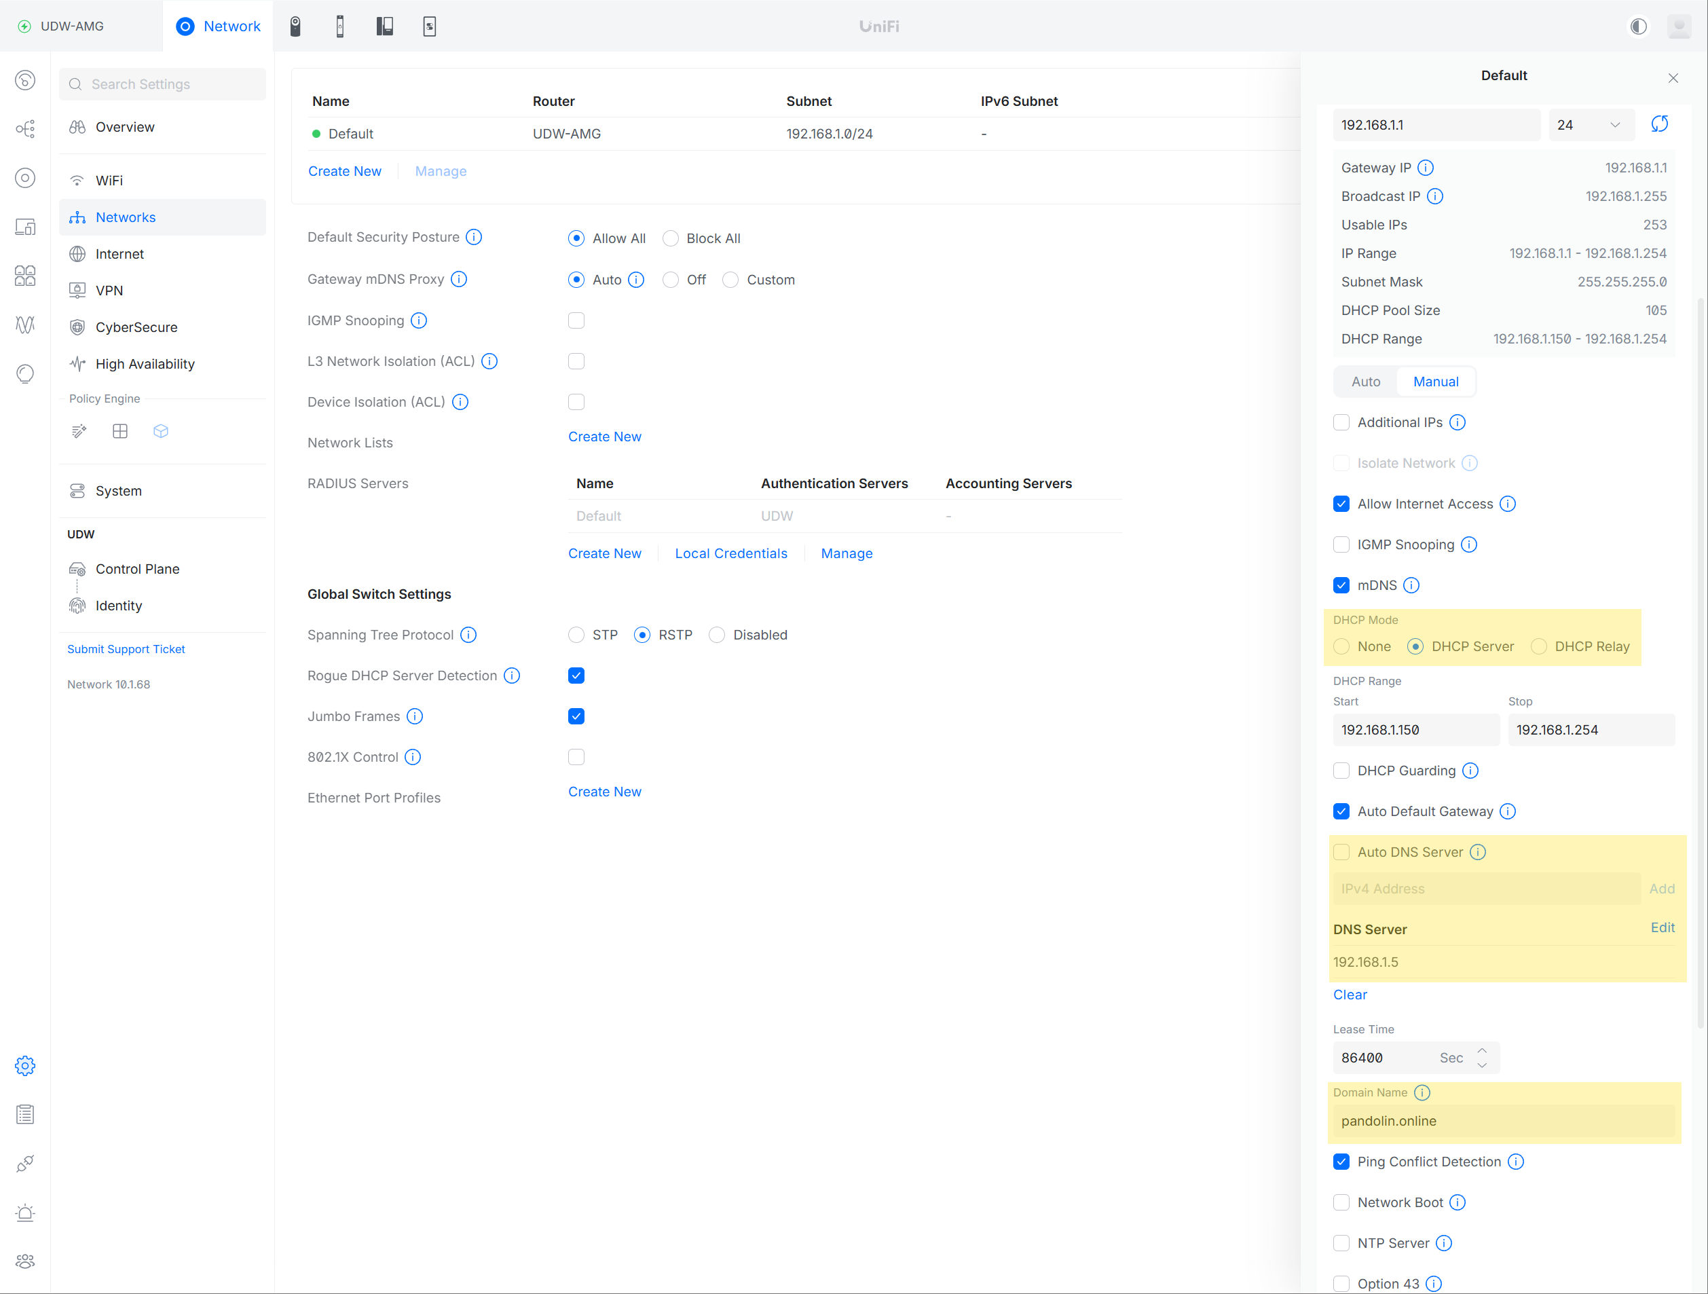1708x1294 pixels.
Task: Open the WiFi settings menu item
Action: [x=109, y=181]
